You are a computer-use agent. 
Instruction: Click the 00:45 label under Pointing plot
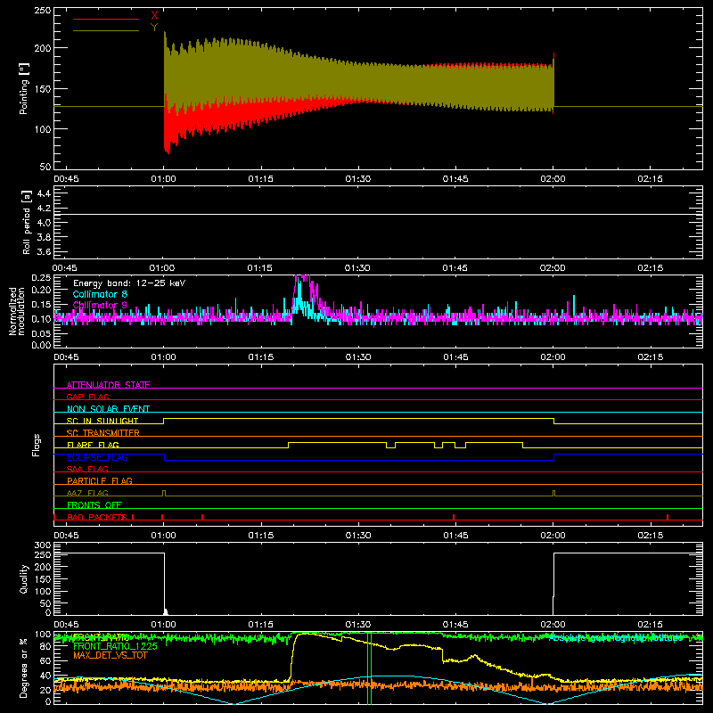(x=66, y=179)
